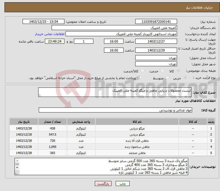
Task: Click میگو دریایی in row 2
Action: click(137, 134)
